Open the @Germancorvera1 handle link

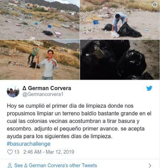tap(43, 94)
